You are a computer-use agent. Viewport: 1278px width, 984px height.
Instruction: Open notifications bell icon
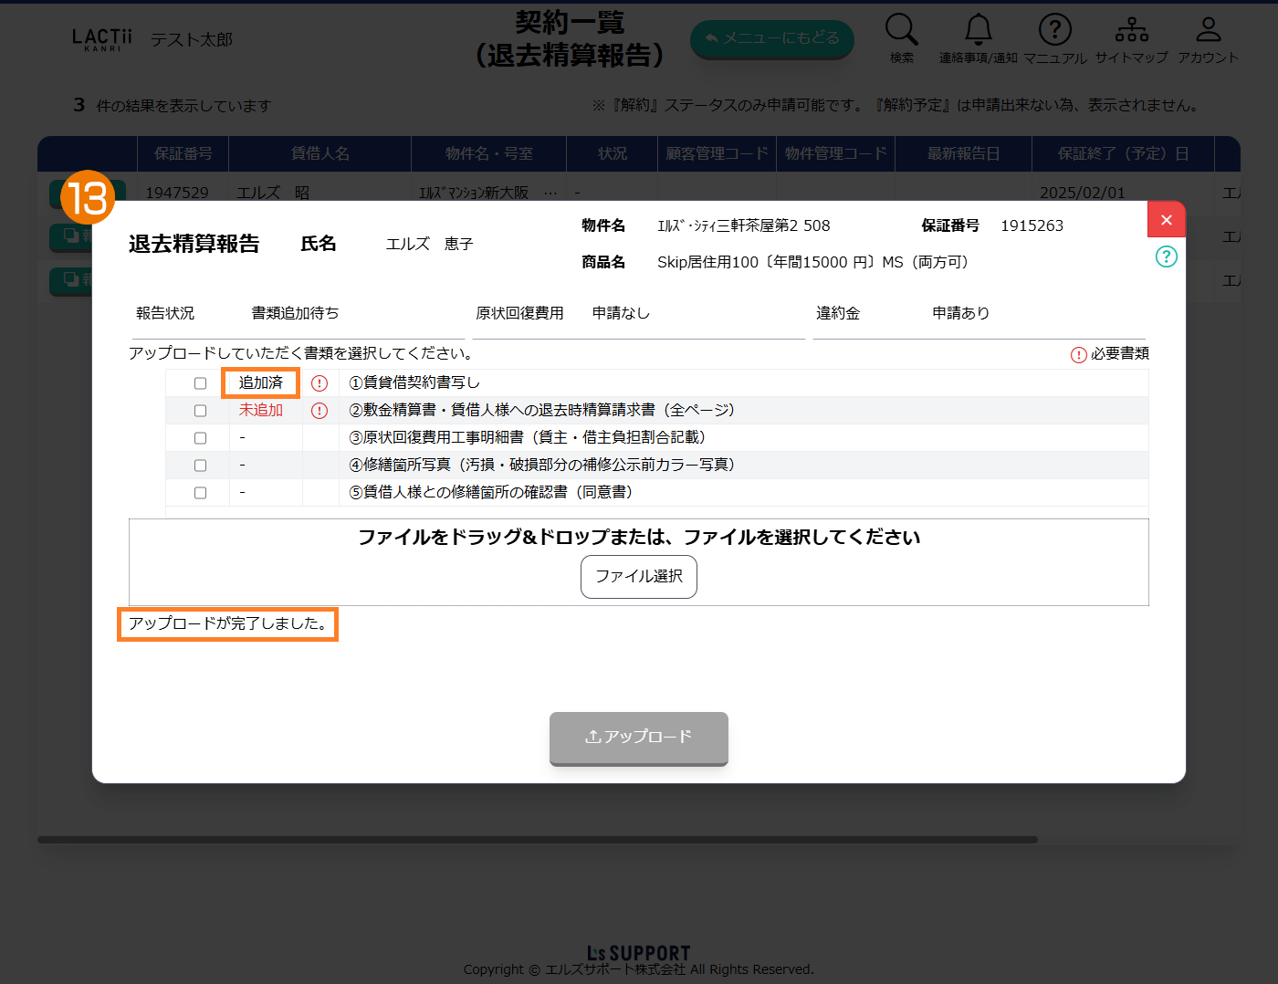[x=978, y=30]
